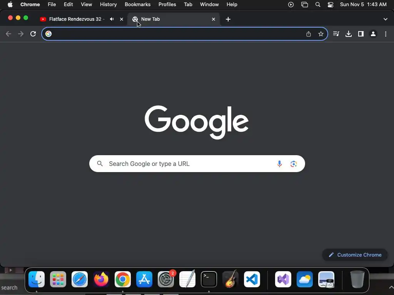Viewport: 394px width, 295px height.
Task: Toggle the side panel icon
Action: click(361, 34)
